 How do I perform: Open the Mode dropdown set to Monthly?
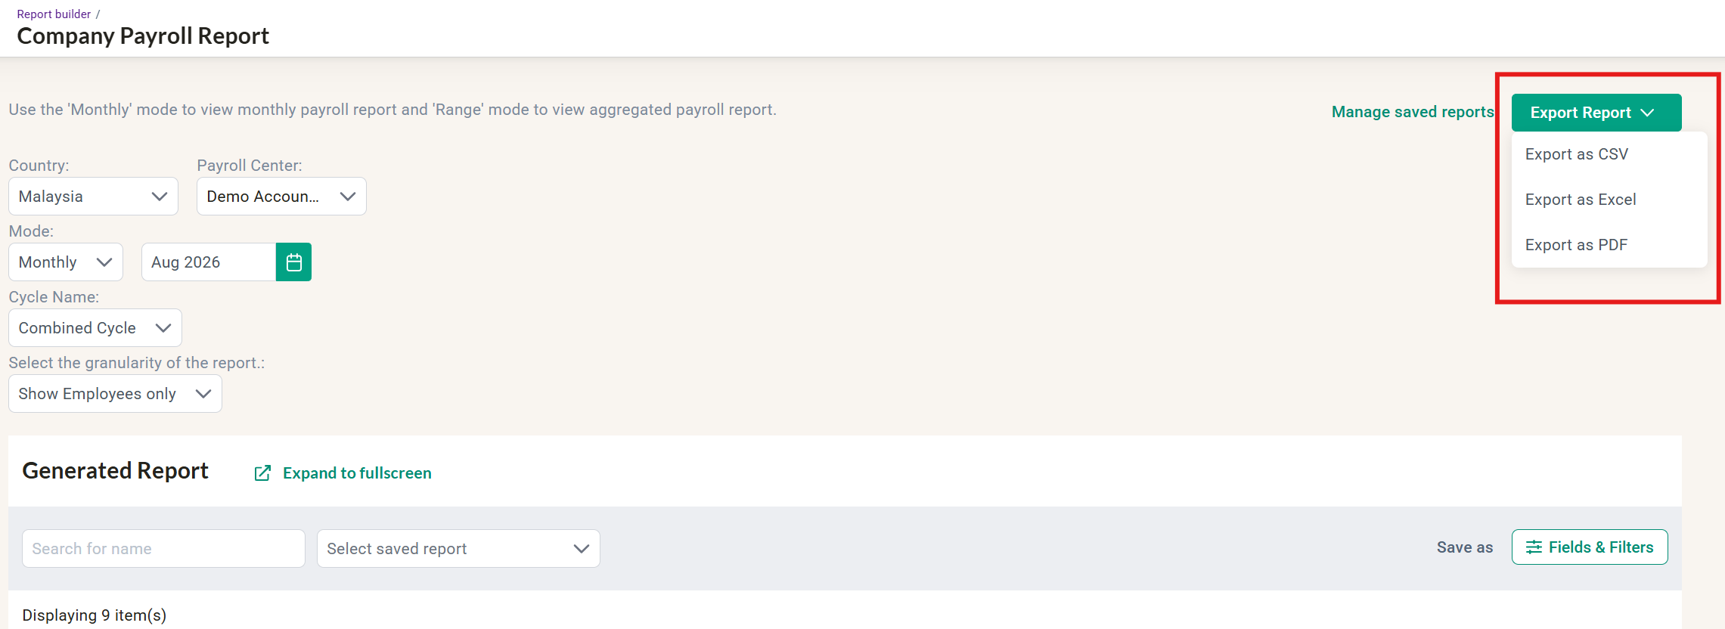66,262
